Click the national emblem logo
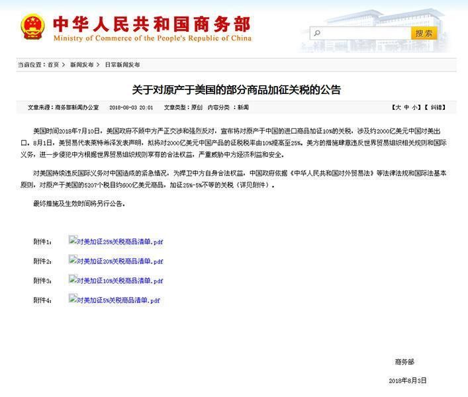This screenshot has width=468, height=397. point(33,26)
